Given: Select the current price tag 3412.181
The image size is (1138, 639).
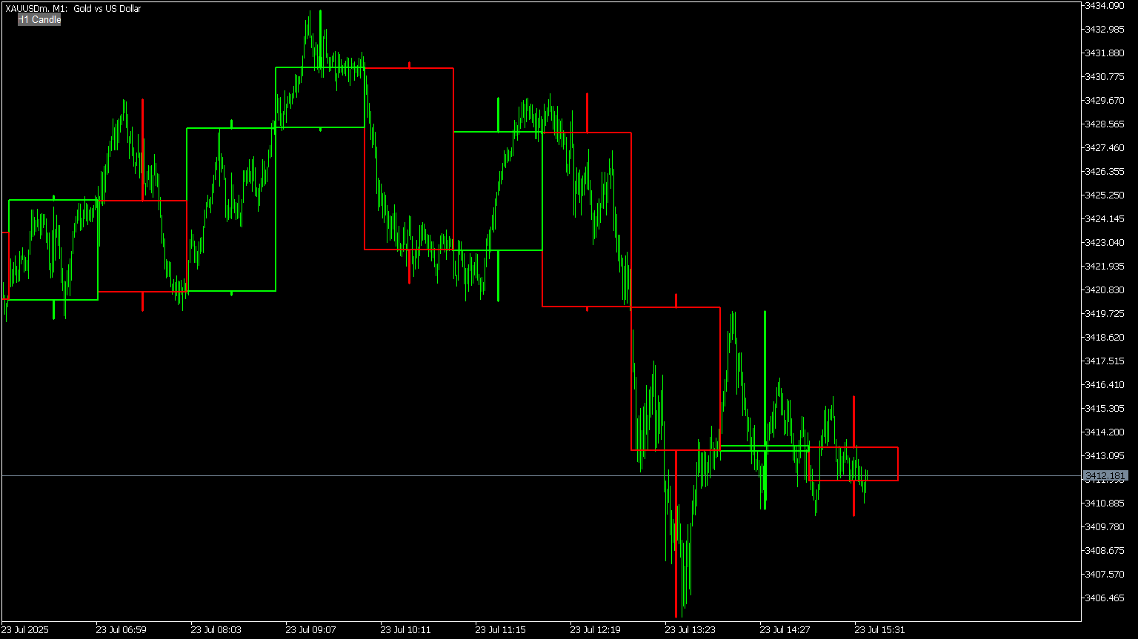Looking at the screenshot, I should tap(1105, 475).
